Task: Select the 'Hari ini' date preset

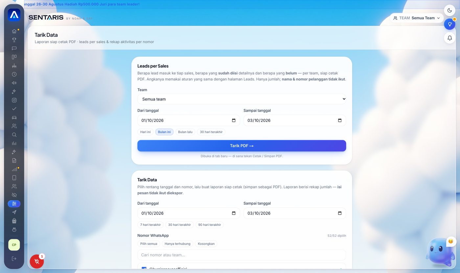Action: pos(146,132)
